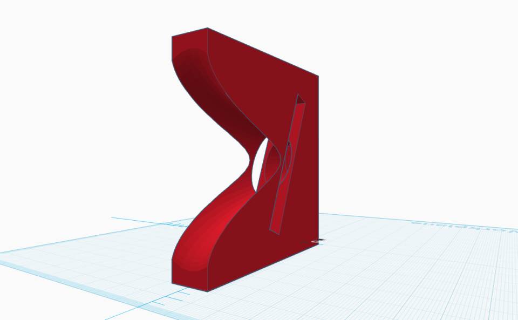
Task: Click the diagonal slanted slot on the model
Action: (288, 164)
